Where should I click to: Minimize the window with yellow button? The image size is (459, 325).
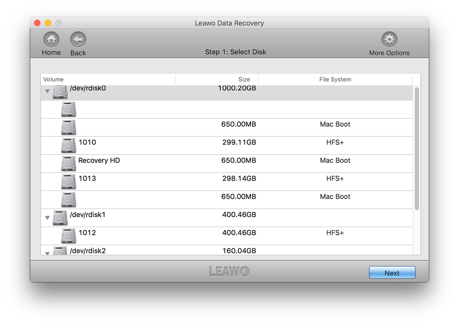click(x=48, y=23)
